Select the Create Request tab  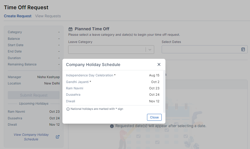[x=18, y=16]
